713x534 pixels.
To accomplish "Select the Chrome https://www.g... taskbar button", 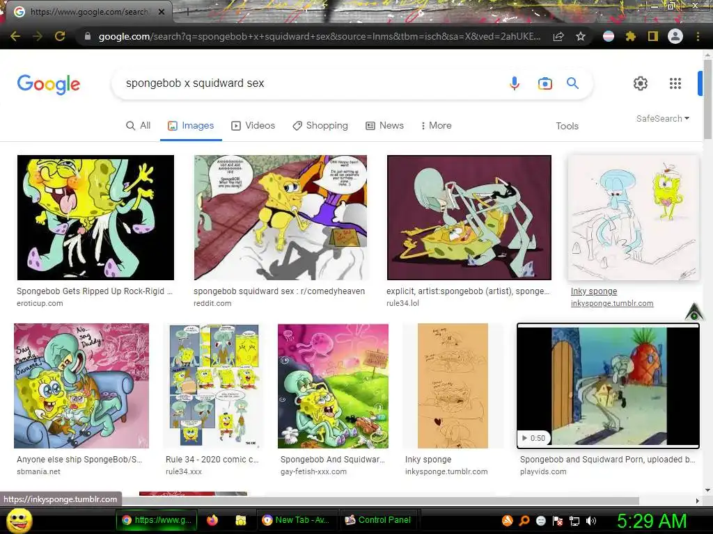I will (157, 520).
